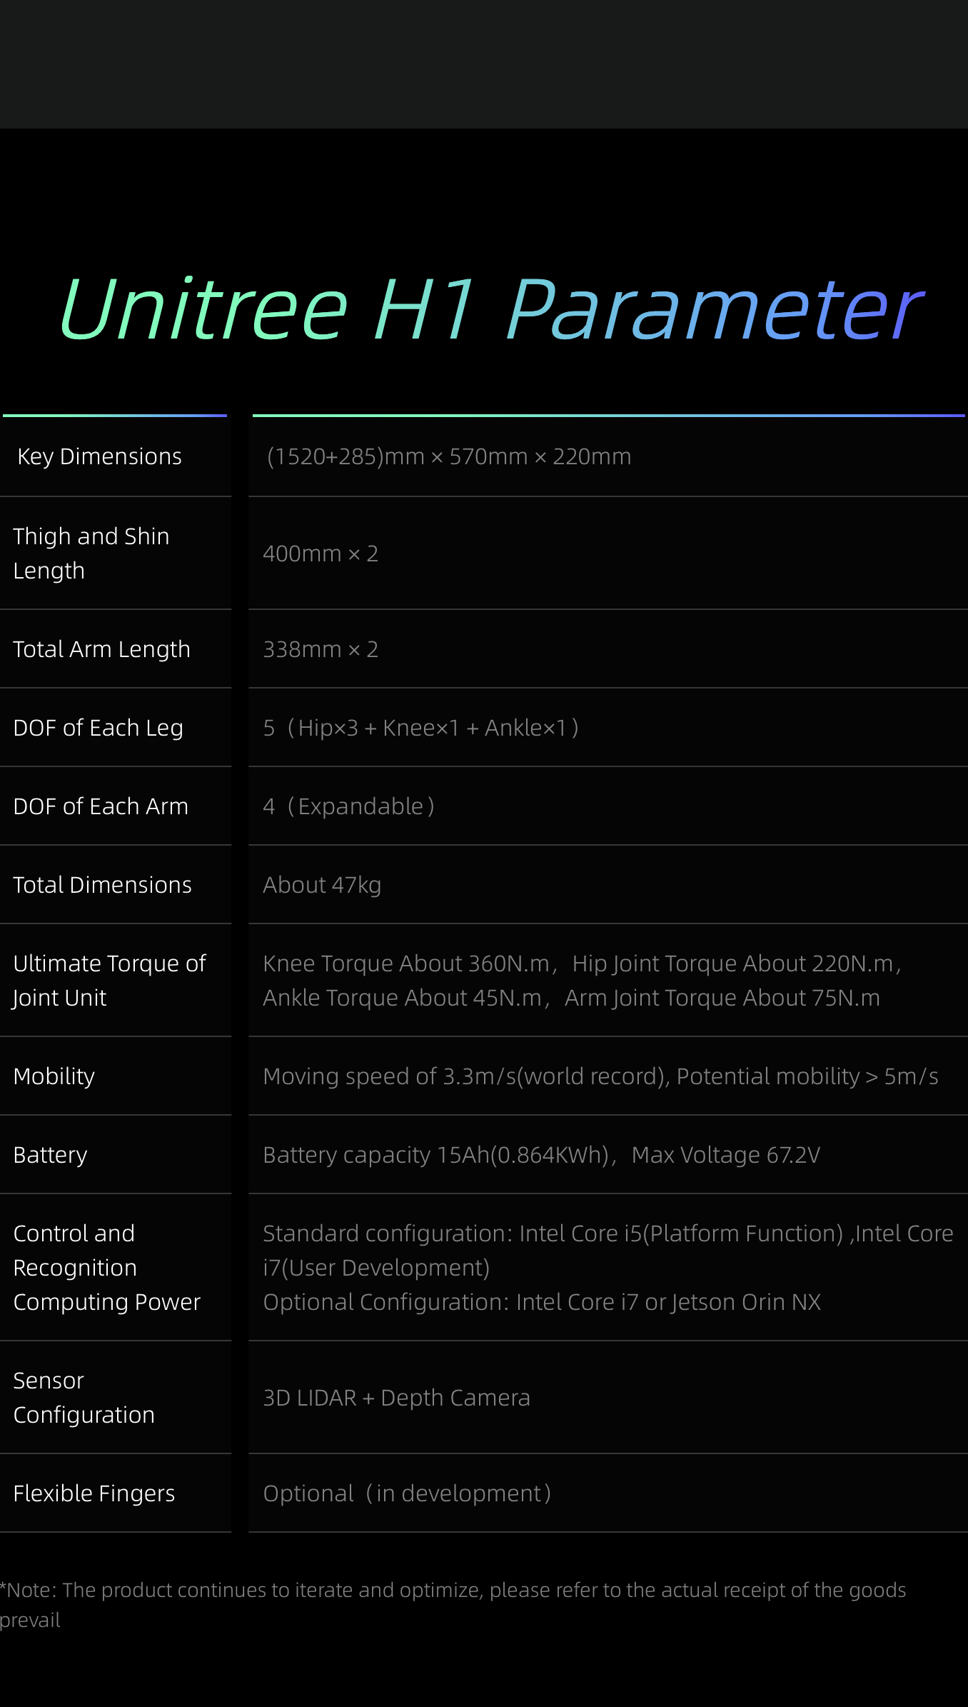Click 'Optional Configuration: Intel Core i7 or Jetson Orin NX'
This screenshot has width=968, height=1707.
[542, 1302]
